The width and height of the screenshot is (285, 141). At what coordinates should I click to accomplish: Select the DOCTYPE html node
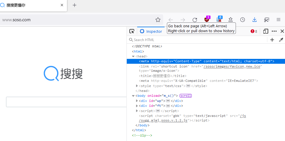coord(147,47)
